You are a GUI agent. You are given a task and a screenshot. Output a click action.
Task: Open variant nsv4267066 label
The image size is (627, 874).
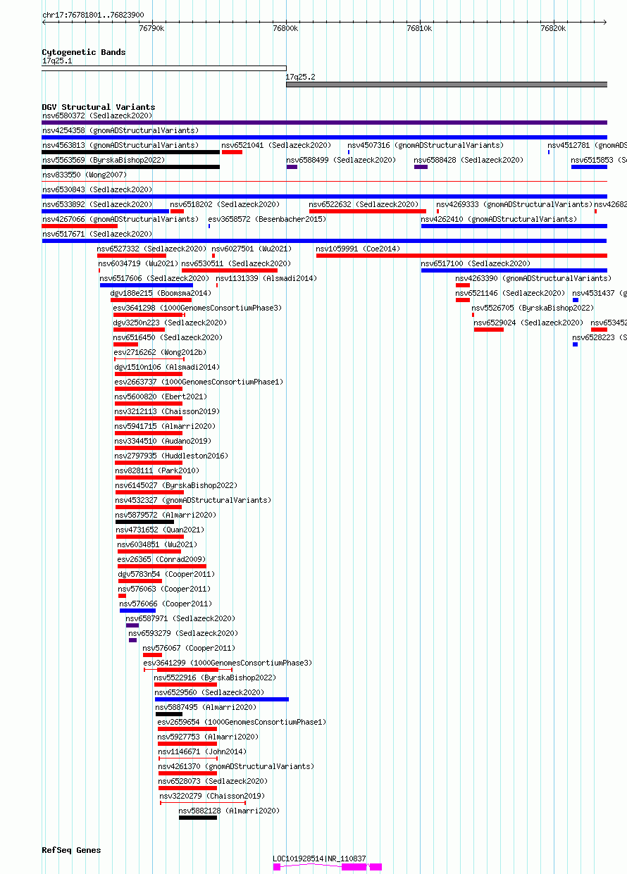(x=120, y=219)
